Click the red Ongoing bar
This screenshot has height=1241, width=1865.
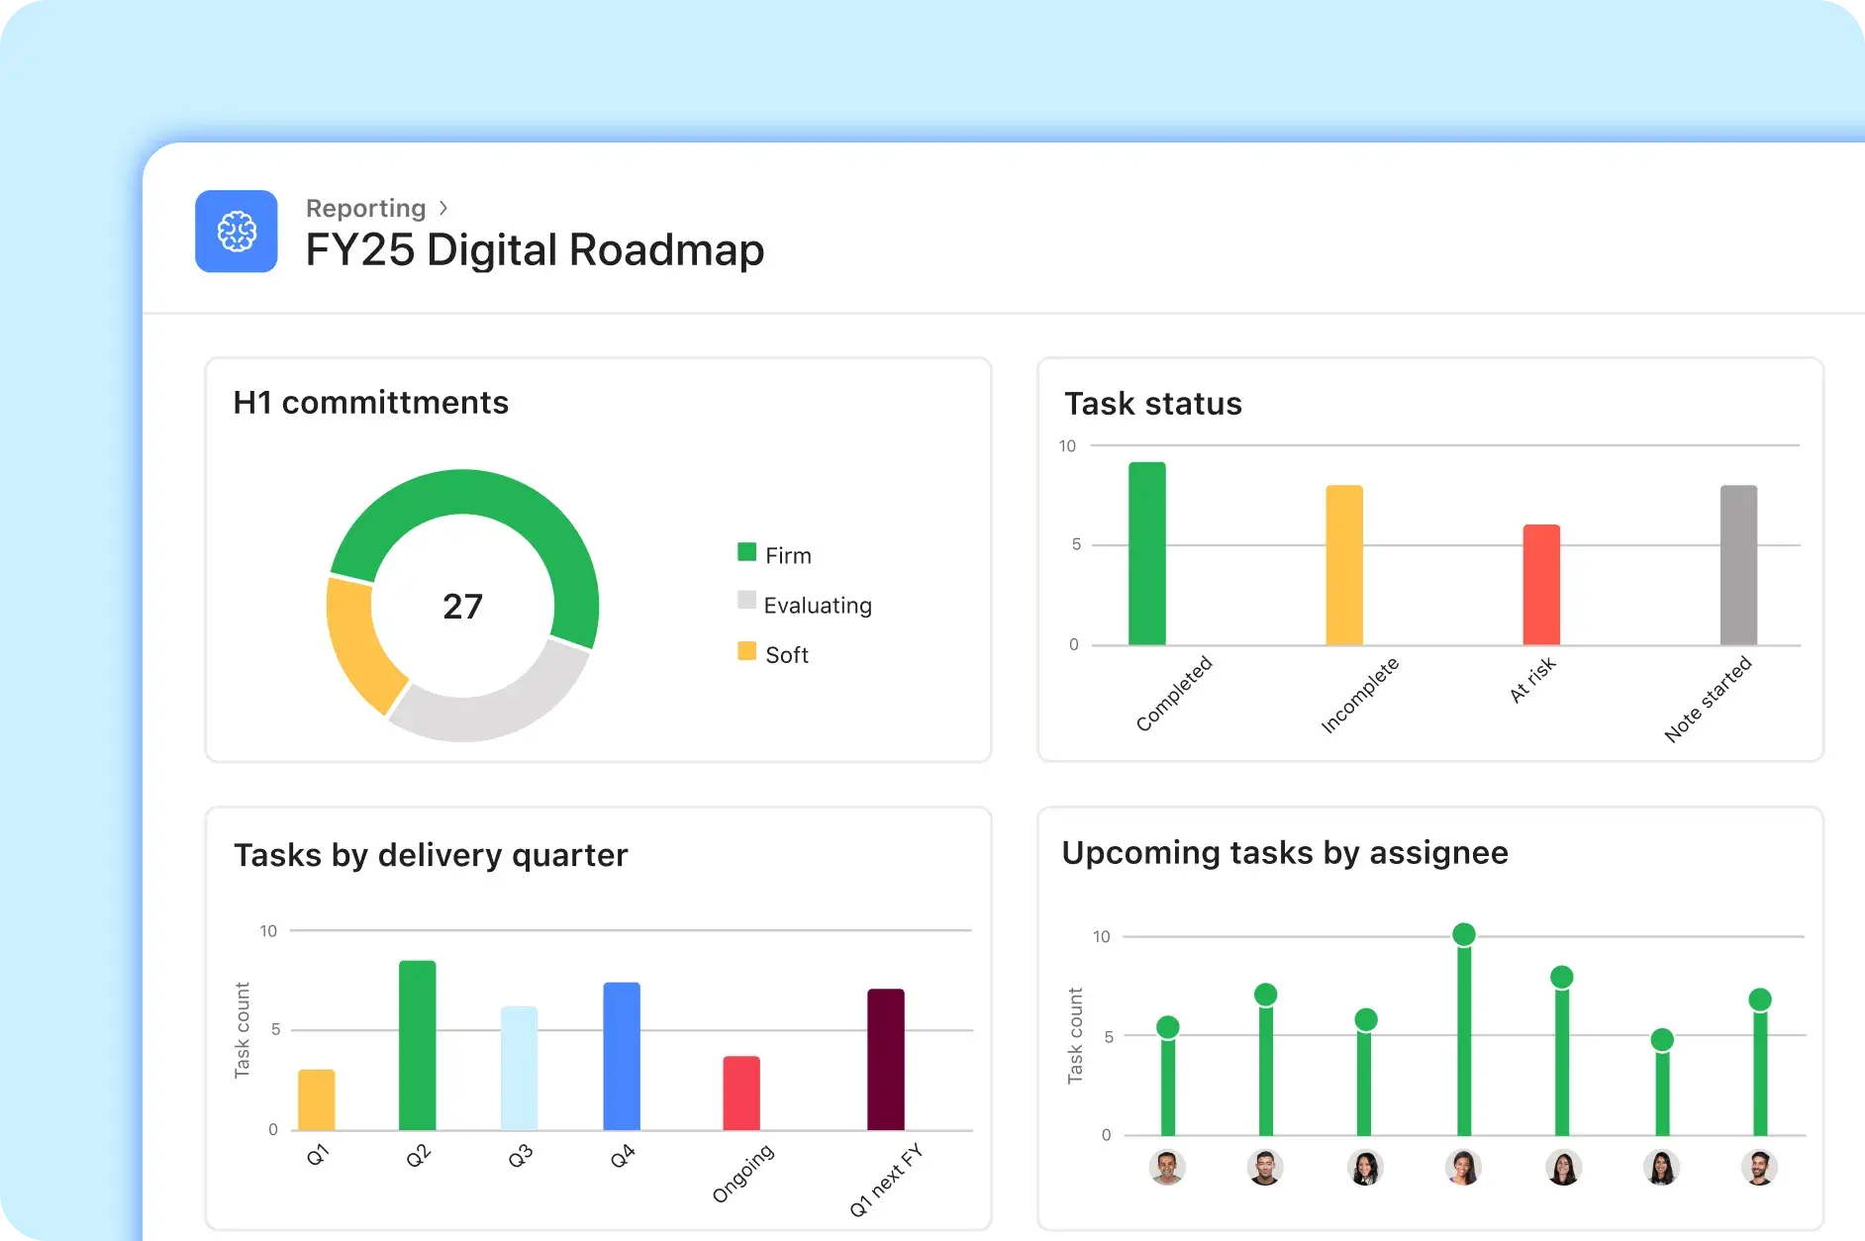click(x=741, y=1093)
